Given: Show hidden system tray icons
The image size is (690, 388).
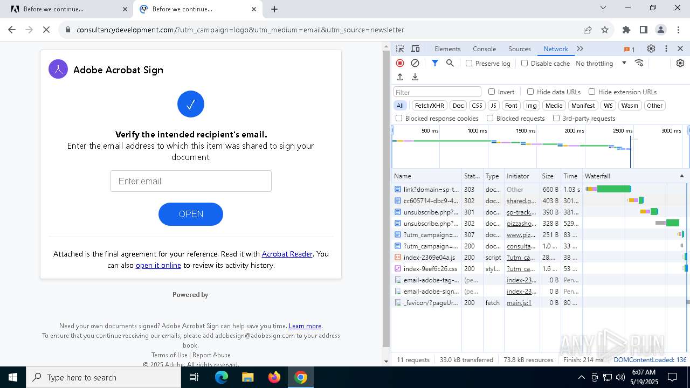Looking at the screenshot, I should click(581, 377).
